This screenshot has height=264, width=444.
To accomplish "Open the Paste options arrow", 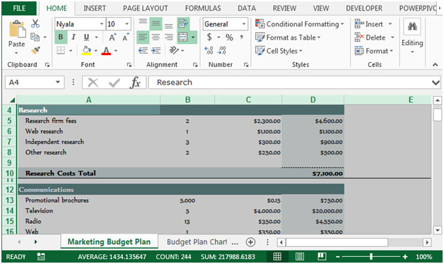I will tap(16, 53).
